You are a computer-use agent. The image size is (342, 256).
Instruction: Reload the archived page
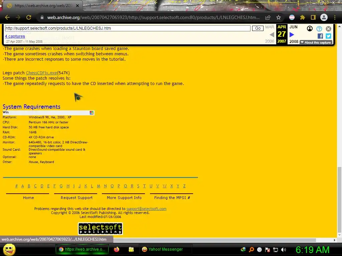point(29,17)
